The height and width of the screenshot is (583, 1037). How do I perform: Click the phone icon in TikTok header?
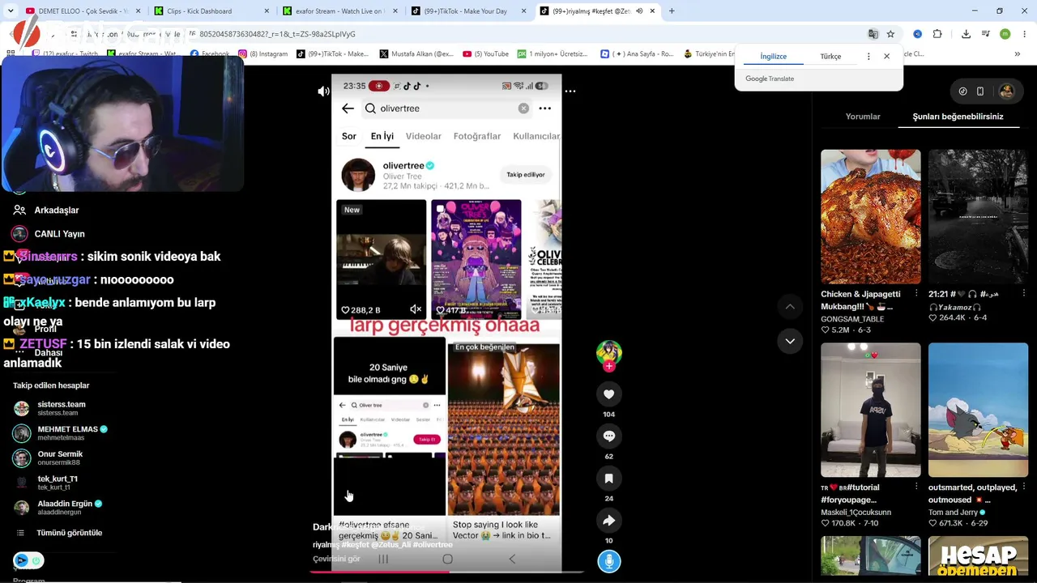(x=980, y=91)
